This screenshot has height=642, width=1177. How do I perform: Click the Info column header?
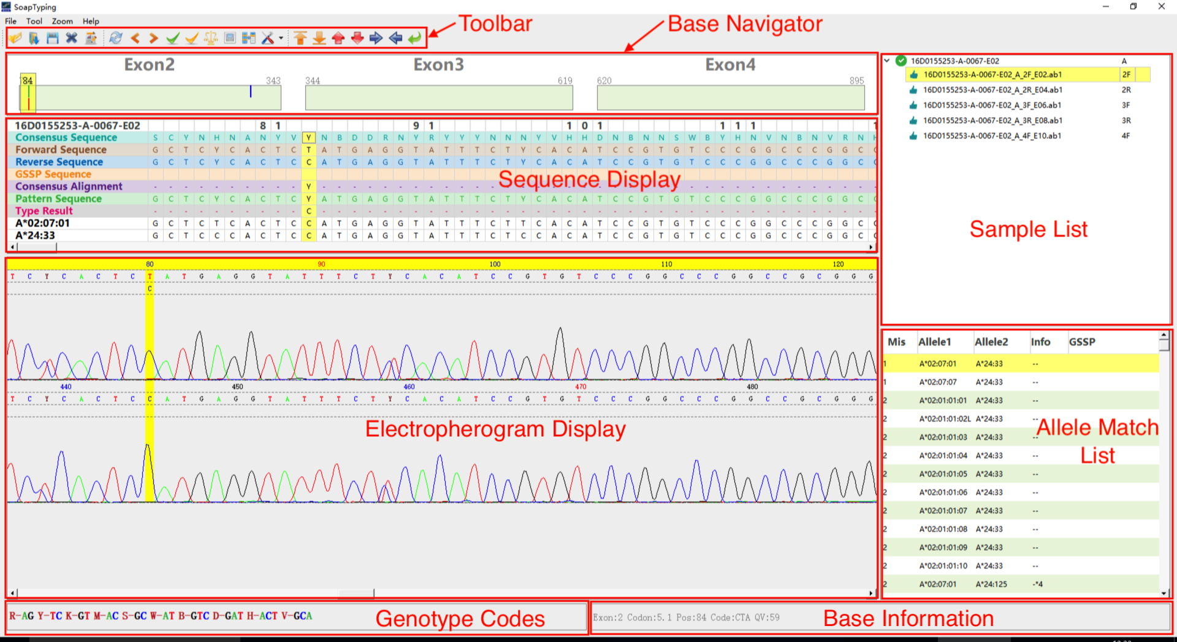[1040, 342]
